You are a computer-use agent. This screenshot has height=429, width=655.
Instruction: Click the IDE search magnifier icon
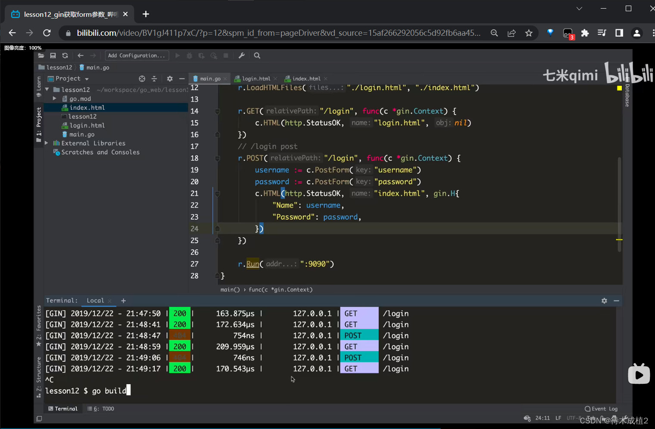(257, 56)
